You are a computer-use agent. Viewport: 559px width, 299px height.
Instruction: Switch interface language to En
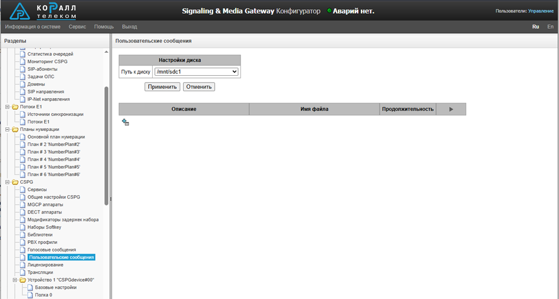point(550,27)
